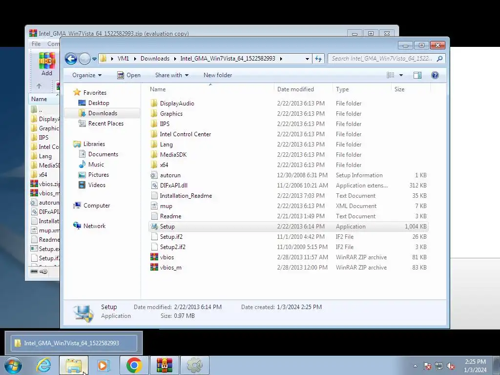Open Pictures library in navigation pane
The height and width of the screenshot is (375, 500).
pyautogui.click(x=98, y=175)
